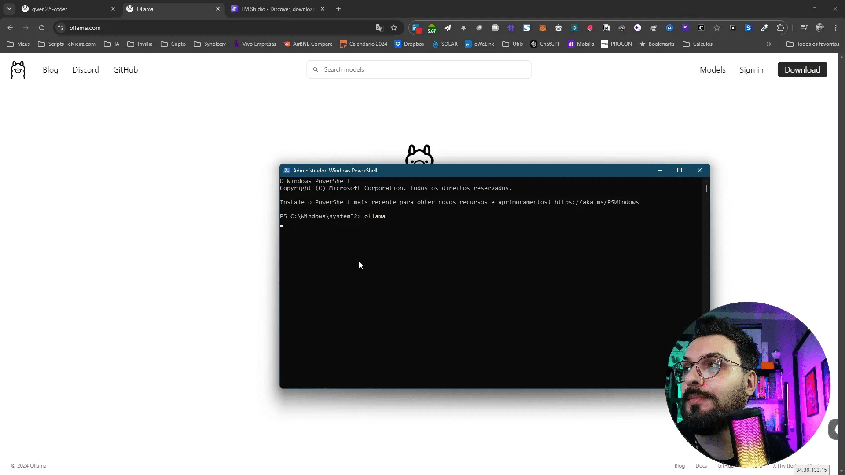Click the gray m extension icon
845x475 pixels.
pos(495,28)
